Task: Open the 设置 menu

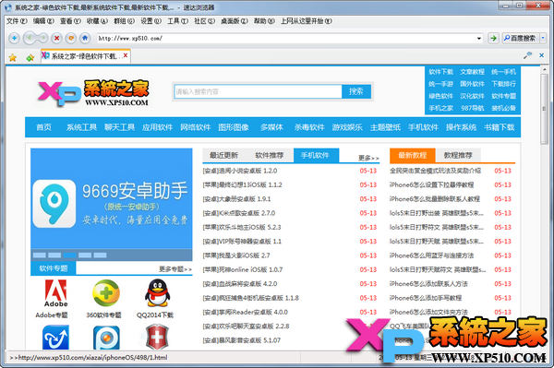Action: click(151, 21)
